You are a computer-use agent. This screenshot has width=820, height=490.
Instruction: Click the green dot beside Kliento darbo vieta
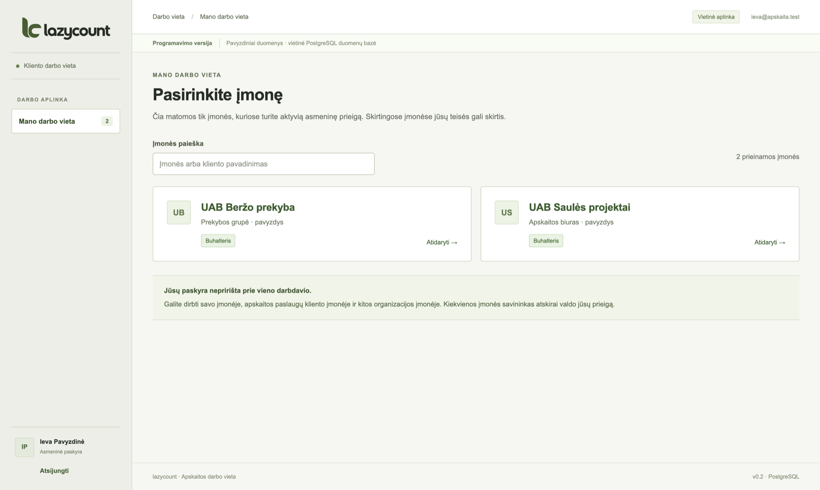(18, 66)
